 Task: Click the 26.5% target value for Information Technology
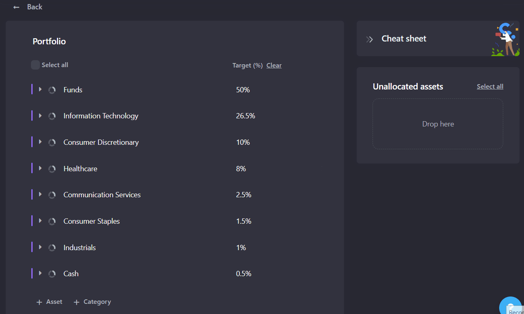click(246, 116)
